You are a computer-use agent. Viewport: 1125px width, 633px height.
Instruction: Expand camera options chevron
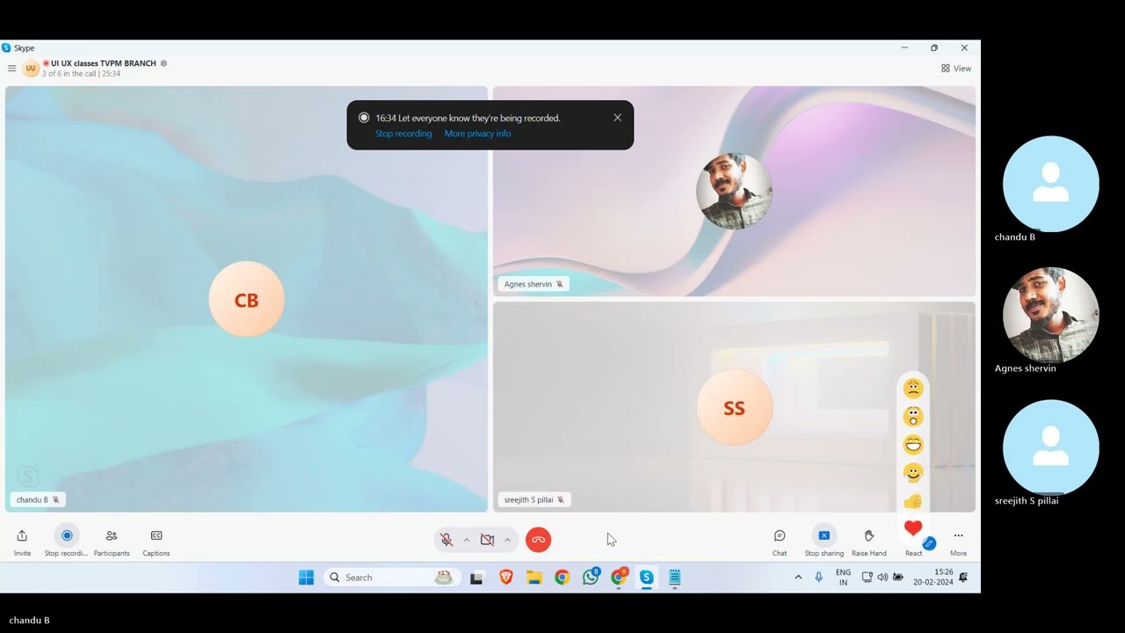pyautogui.click(x=507, y=540)
